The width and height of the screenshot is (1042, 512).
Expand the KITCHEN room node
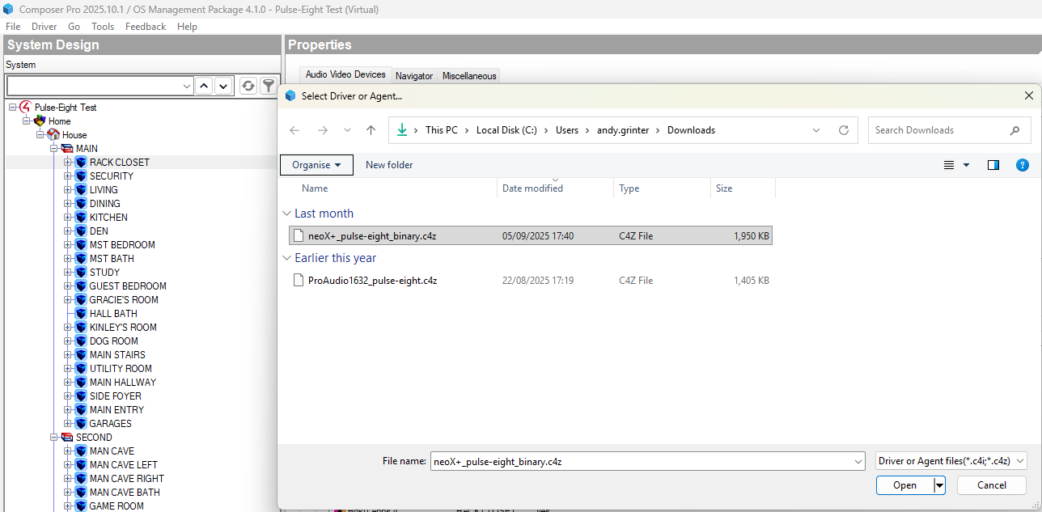coord(68,218)
